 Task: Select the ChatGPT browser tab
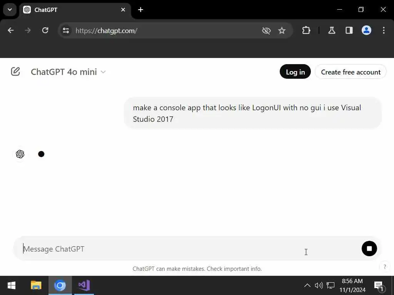(75, 10)
